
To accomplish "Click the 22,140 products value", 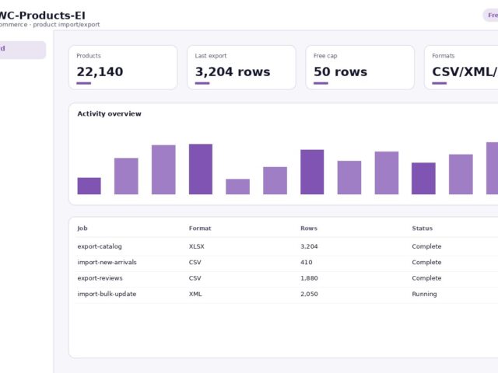I will point(100,72).
